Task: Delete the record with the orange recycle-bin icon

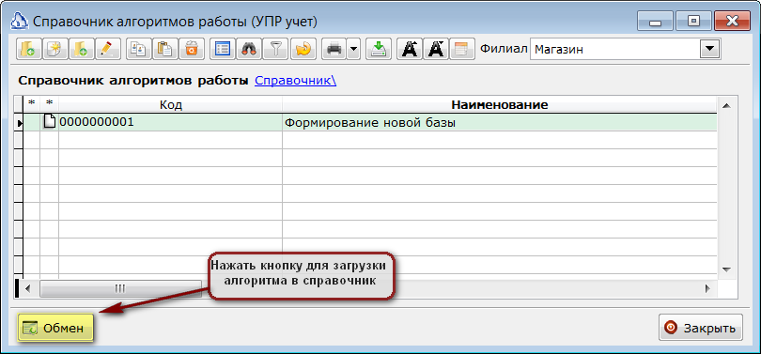Action: pyautogui.click(x=191, y=49)
